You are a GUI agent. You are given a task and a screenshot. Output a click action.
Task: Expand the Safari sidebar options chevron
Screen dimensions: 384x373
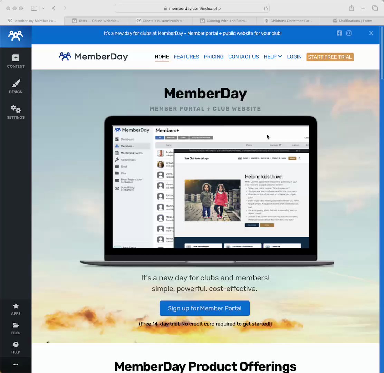(x=43, y=8)
